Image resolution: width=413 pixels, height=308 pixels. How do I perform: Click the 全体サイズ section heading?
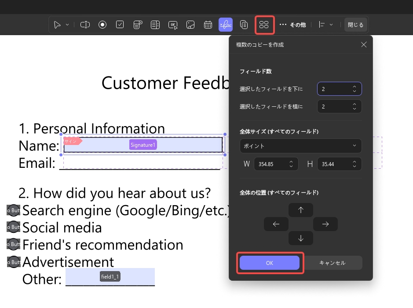(x=279, y=131)
